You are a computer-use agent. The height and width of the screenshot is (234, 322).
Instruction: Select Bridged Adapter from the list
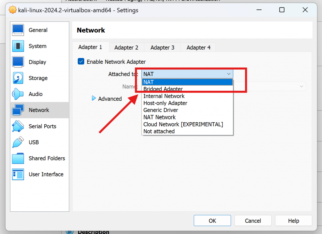pyautogui.click(x=163, y=89)
